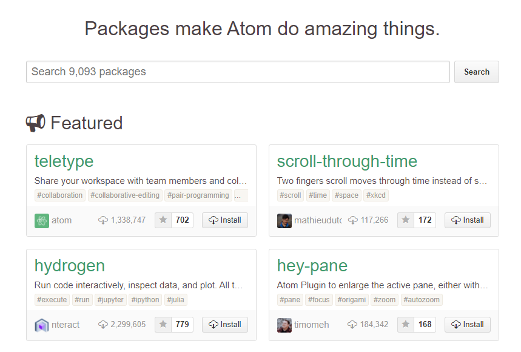This screenshot has height=352, width=521.
Task: Open the teletype package title link
Action: [x=64, y=162]
